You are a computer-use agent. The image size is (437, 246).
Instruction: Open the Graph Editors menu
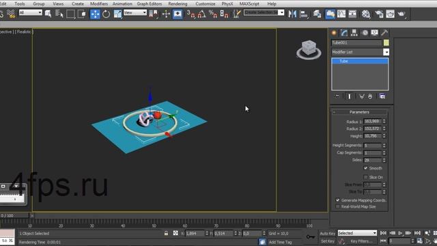point(149,3)
